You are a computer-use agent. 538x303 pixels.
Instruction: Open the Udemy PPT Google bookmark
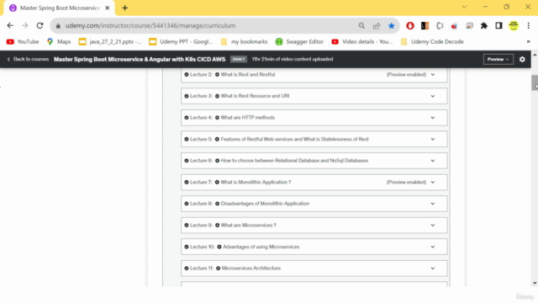tap(181, 41)
